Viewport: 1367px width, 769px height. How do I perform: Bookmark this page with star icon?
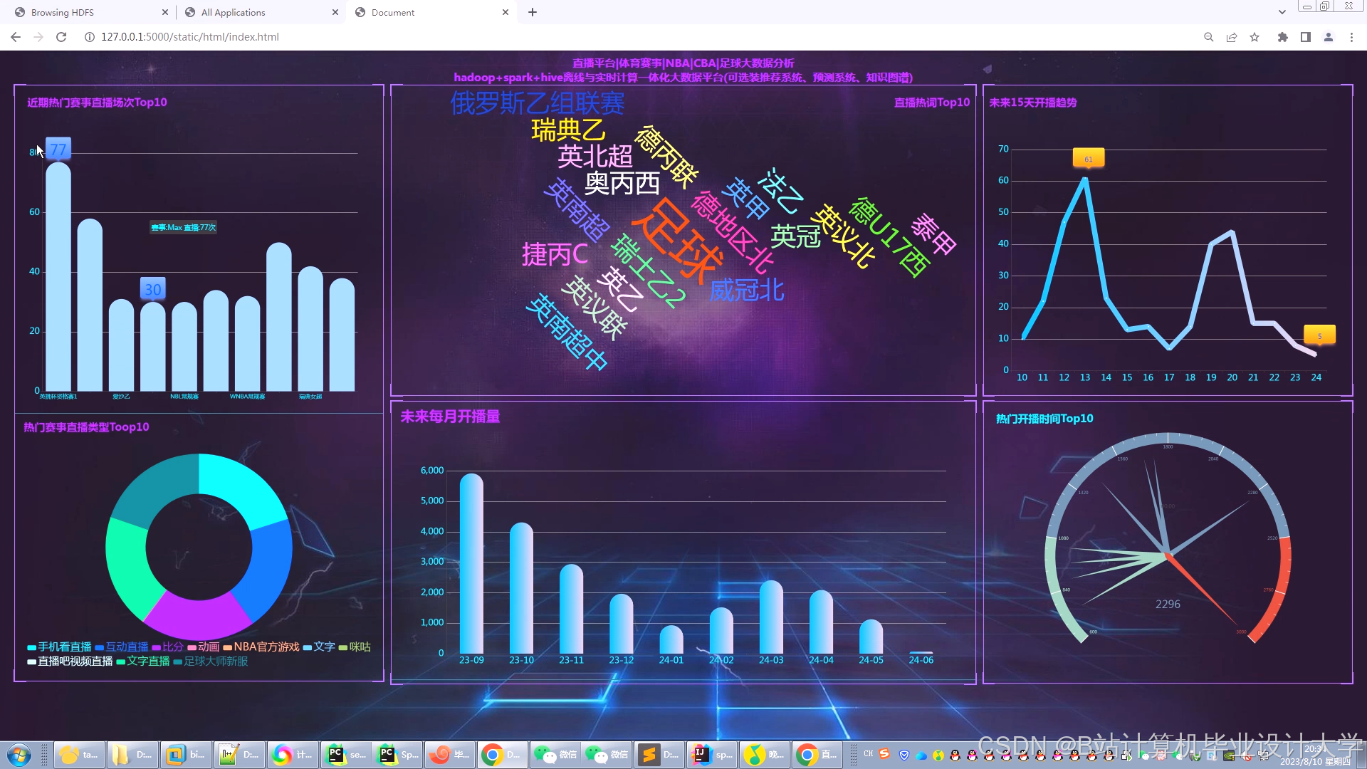pos(1255,37)
